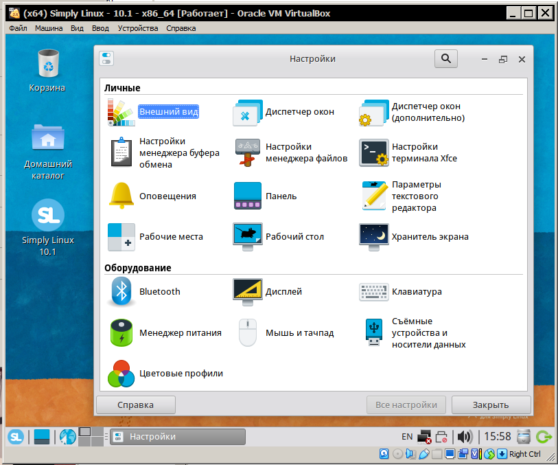Open the Файл menu of VirtualBox

18,28
